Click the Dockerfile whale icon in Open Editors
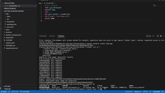 tap(8, 6)
